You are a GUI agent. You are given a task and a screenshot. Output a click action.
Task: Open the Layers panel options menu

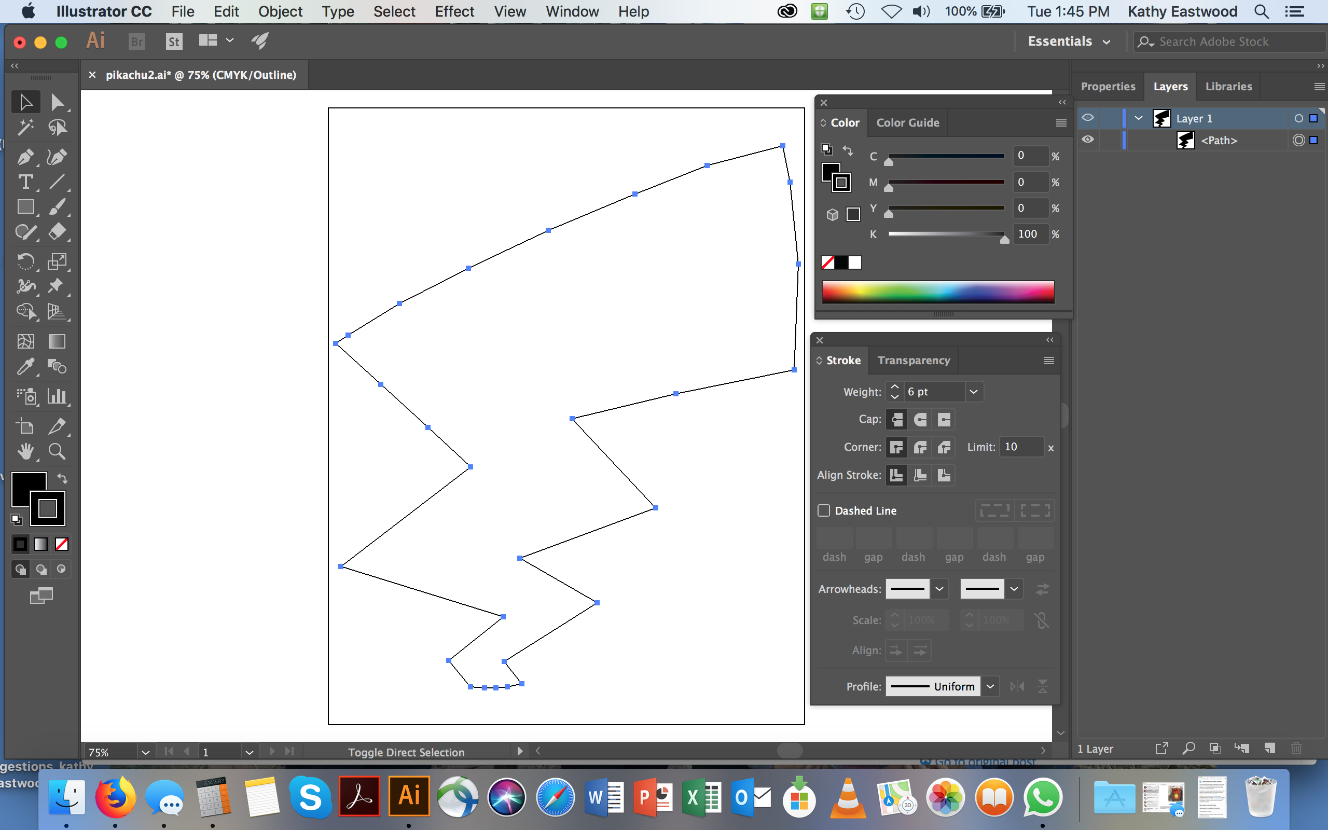(x=1320, y=86)
